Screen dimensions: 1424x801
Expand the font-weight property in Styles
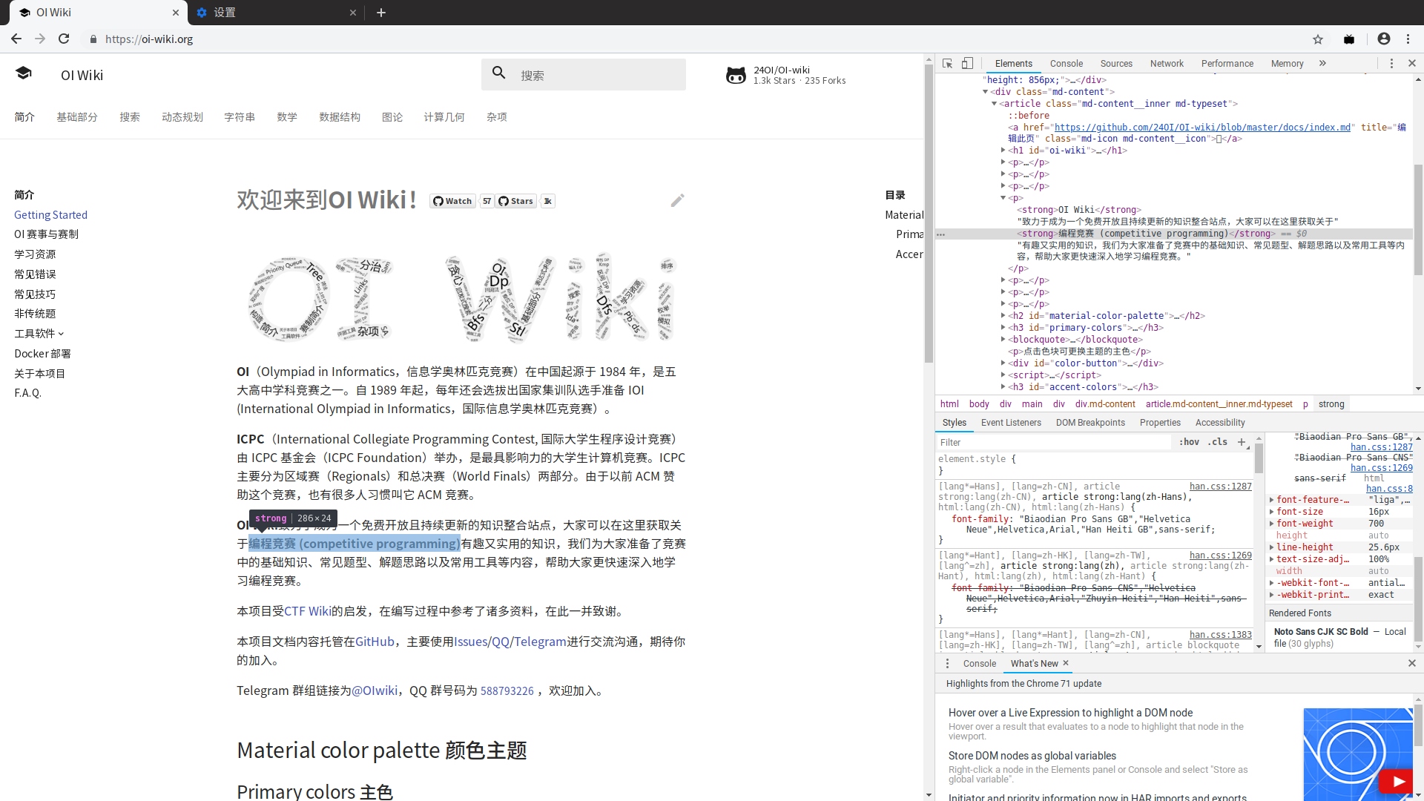[1270, 524]
